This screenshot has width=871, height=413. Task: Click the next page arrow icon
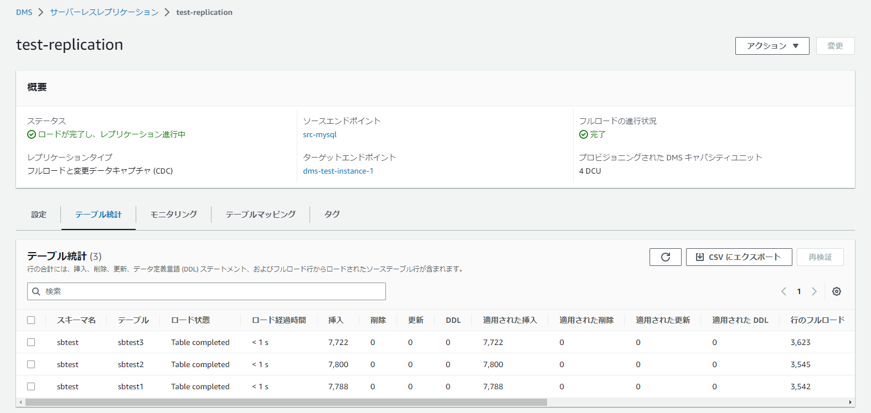814,291
